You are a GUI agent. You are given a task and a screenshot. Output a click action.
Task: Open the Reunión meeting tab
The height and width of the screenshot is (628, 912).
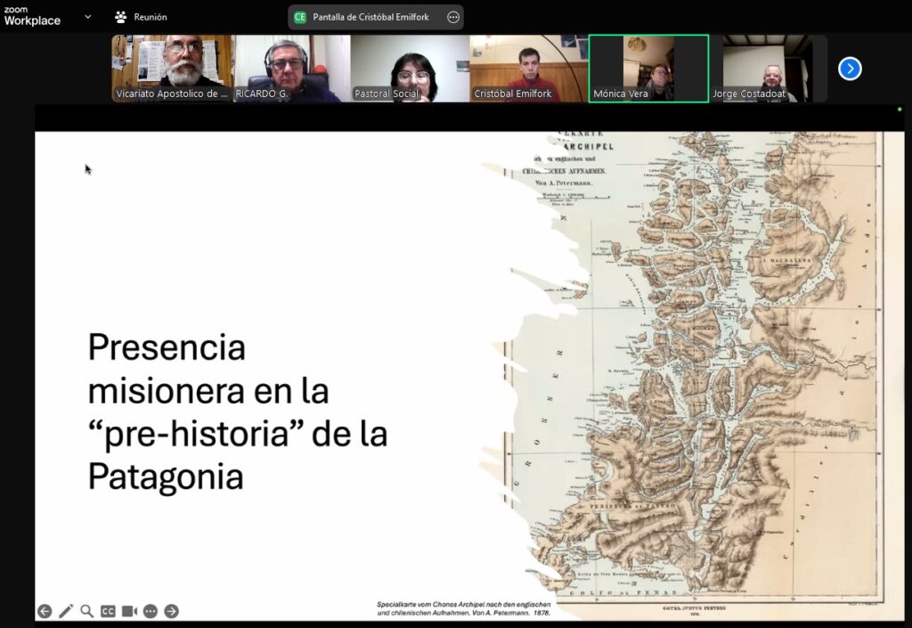(141, 17)
